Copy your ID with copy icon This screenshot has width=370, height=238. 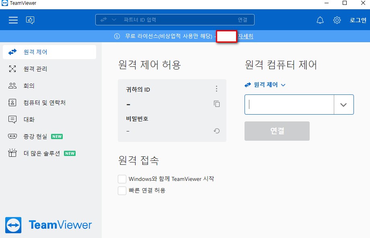pos(217,104)
